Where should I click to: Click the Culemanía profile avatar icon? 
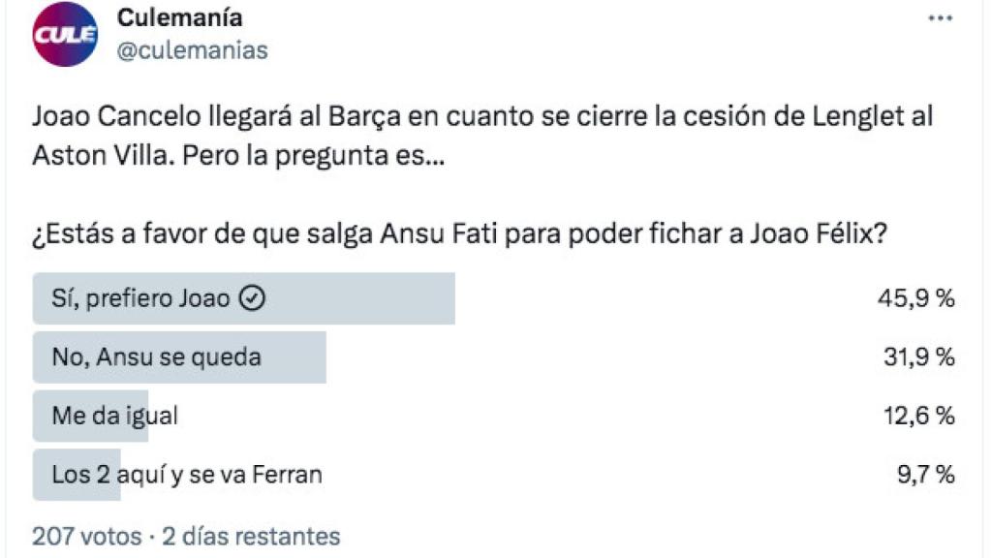[64, 32]
